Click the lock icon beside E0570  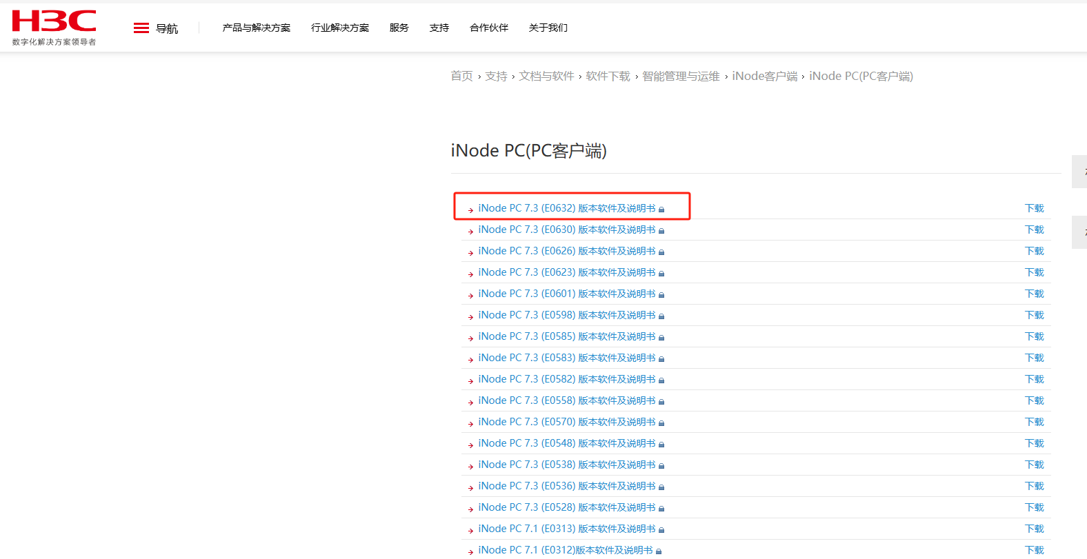(661, 423)
